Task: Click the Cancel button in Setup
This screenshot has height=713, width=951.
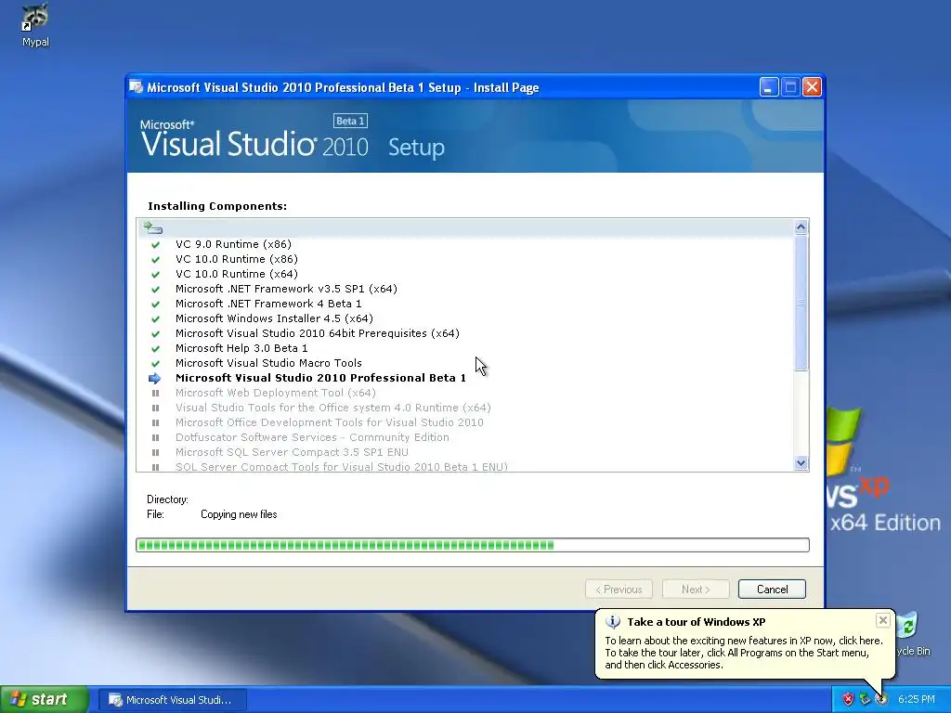Action: 772,590
